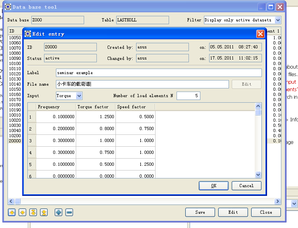Click the Close button at bottom right
Viewport: 298px width, 228px height.
point(266,212)
